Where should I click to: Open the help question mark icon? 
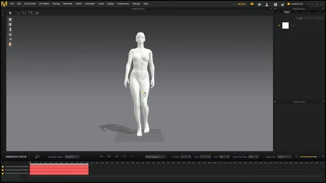(x=276, y=5)
